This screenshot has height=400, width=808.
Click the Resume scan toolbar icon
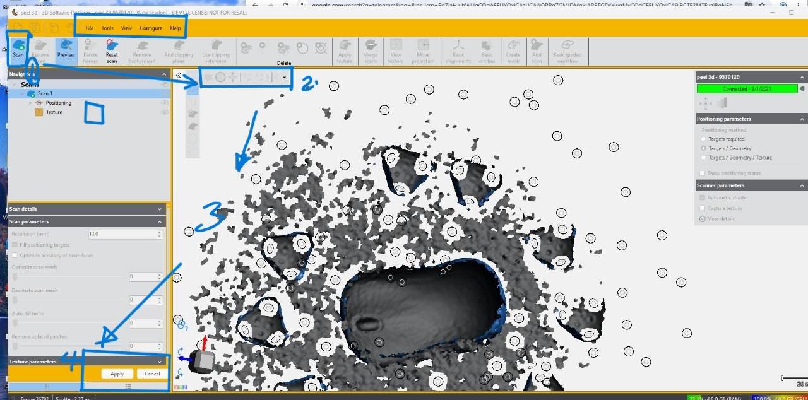click(40, 52)
